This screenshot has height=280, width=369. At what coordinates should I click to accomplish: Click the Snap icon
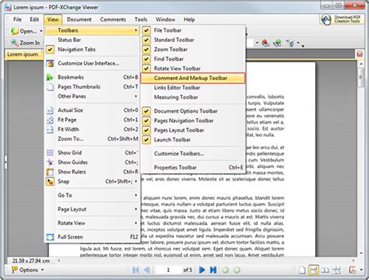(50, 181)
